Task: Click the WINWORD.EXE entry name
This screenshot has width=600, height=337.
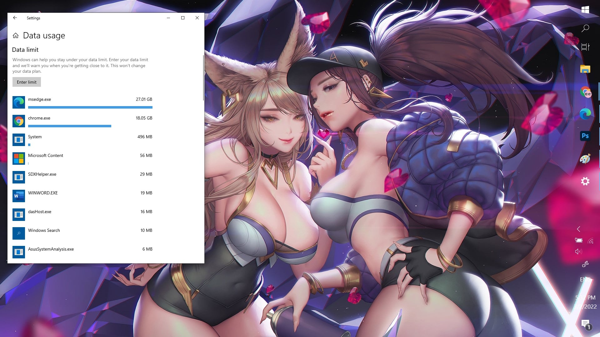Action: pyautogui.click(x=43, y=193)
